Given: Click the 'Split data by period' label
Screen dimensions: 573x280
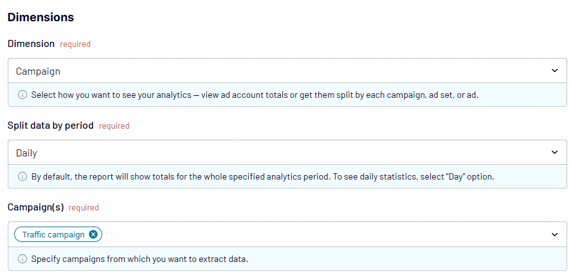Looking at the screenshot, I should (51, 126).
